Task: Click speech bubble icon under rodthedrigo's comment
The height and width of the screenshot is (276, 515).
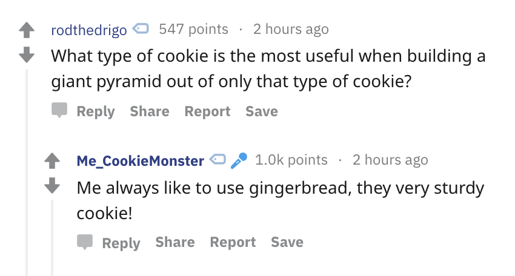Action: click(59, 110)
